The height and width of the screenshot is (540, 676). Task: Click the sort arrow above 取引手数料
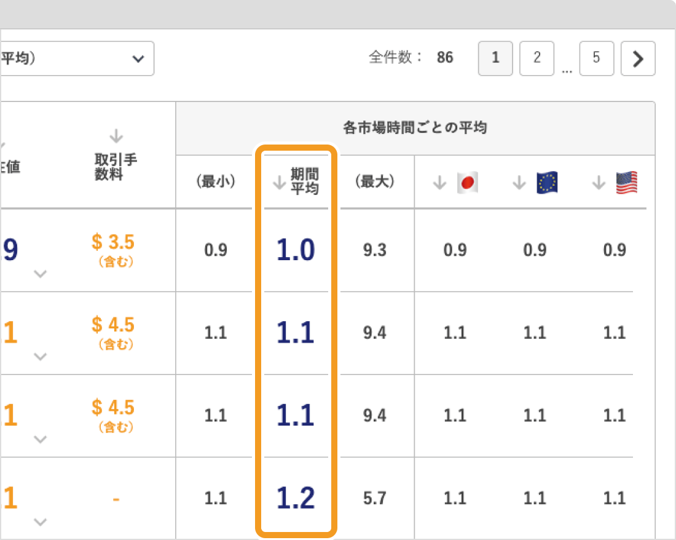[116, 137]
